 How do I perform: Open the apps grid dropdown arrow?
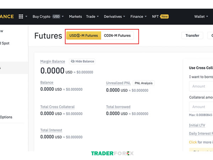pos(27,17)
